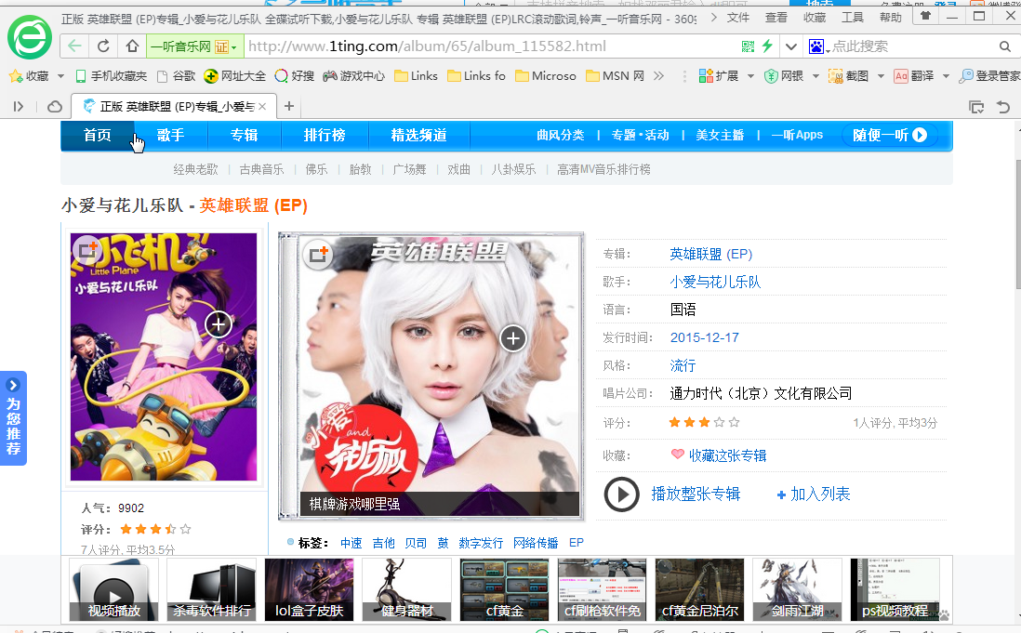
Task: Rate the album using the 评分 stars
Action: pos(705,422)
